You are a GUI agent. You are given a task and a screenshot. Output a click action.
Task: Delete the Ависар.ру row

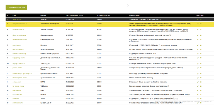click(x=201, y=20)
